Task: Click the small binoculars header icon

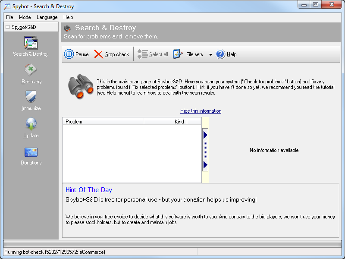Action: pos(67,28)
